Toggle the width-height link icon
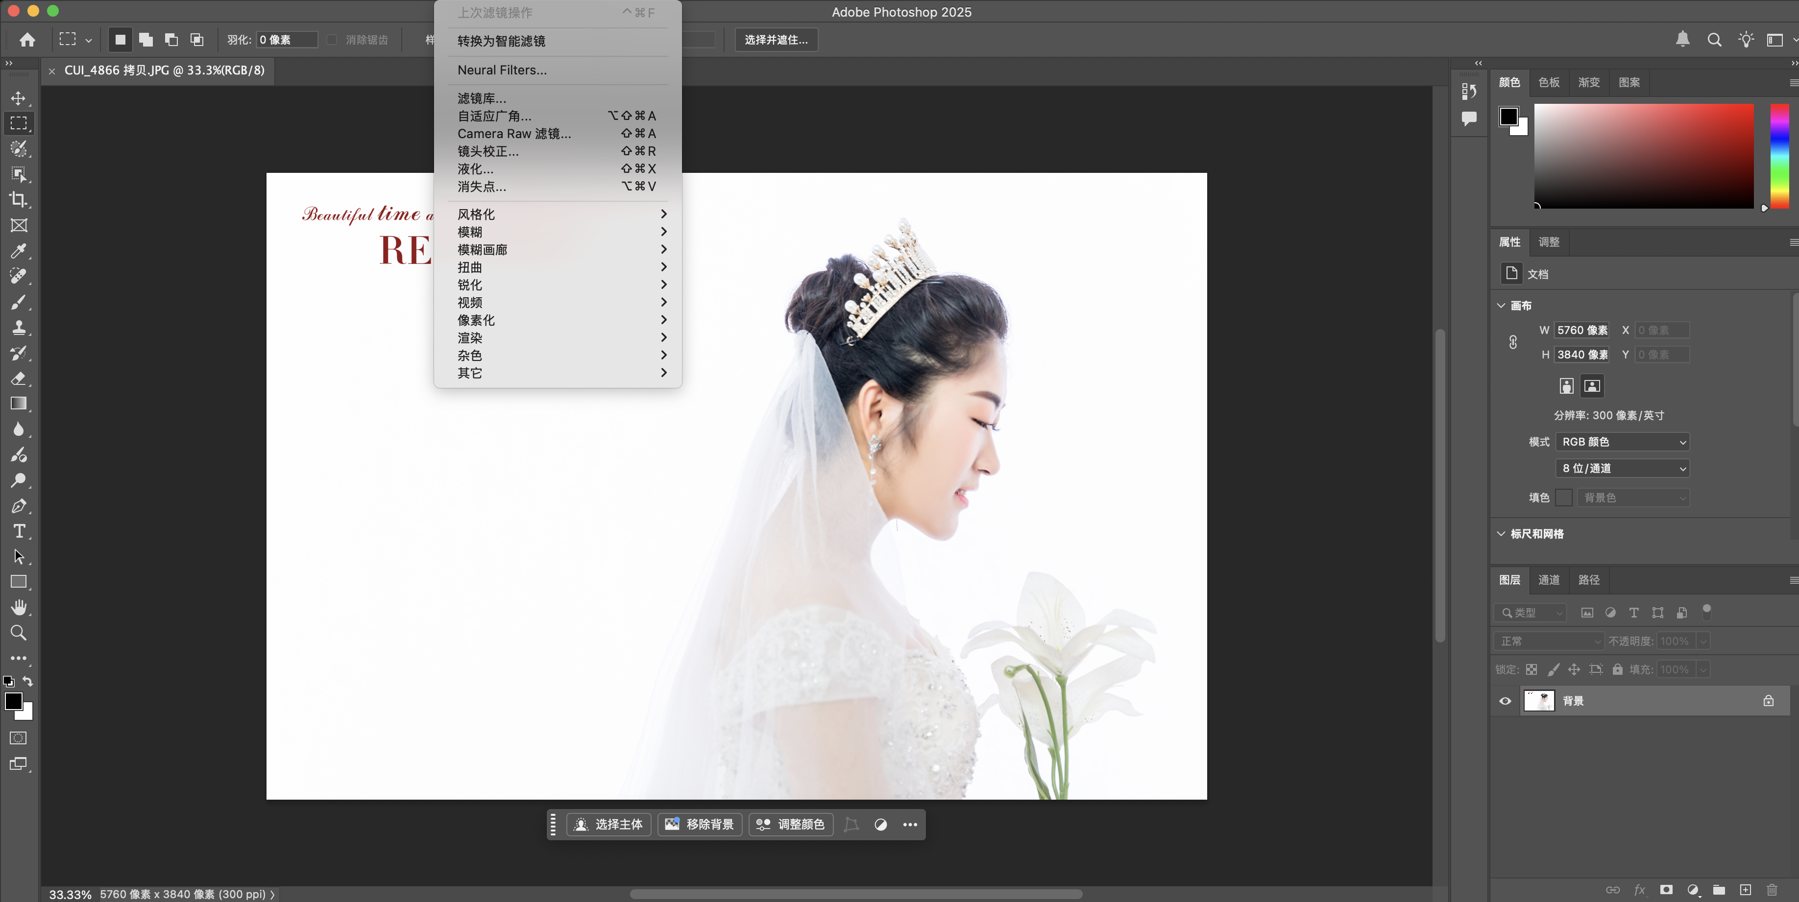Viewport: 1799px width, 902px height. (x=1513, y=342)
